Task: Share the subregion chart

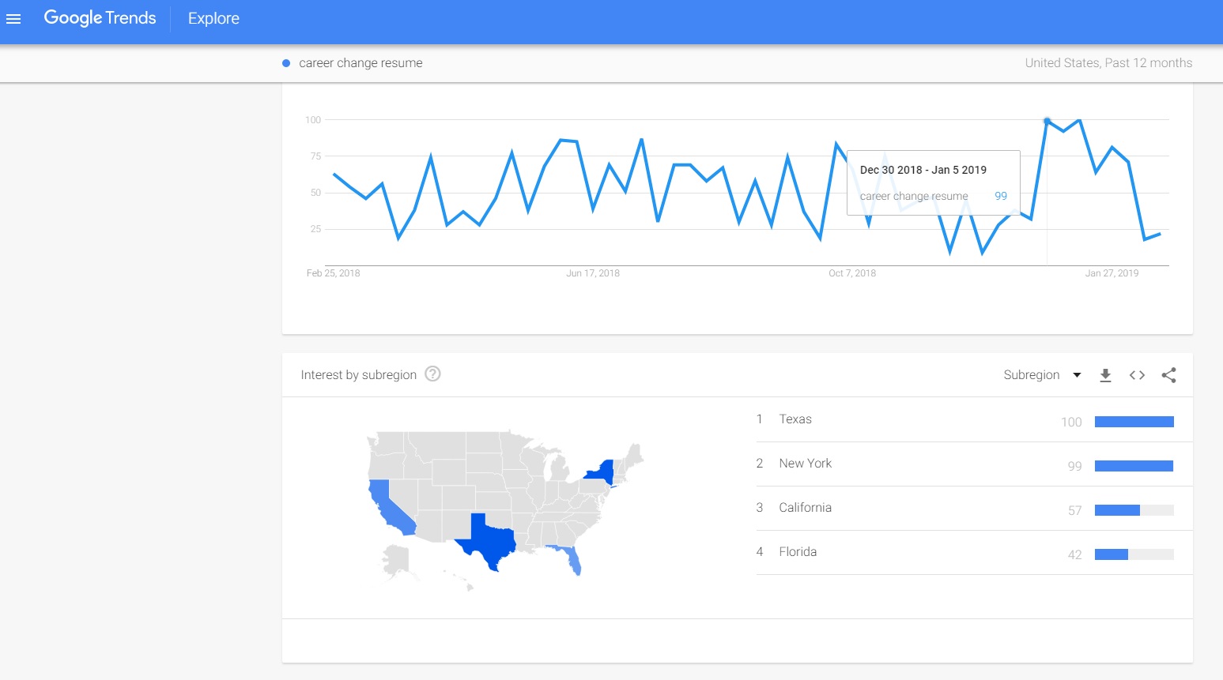Action: coord(1168,375)
